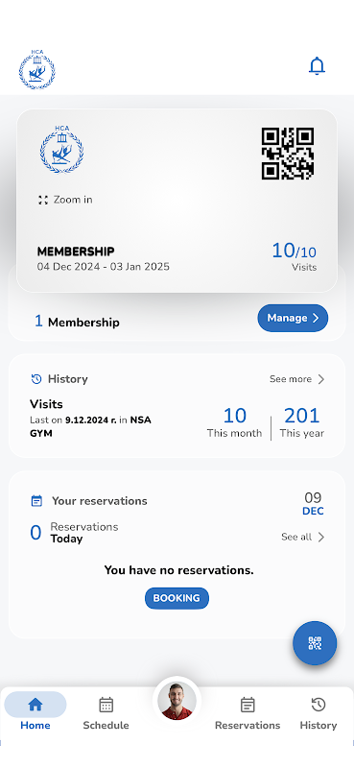Tap the 10/10 Visits counter
Image resolution: width=354 pixels, height=768 pixels.
294,257
